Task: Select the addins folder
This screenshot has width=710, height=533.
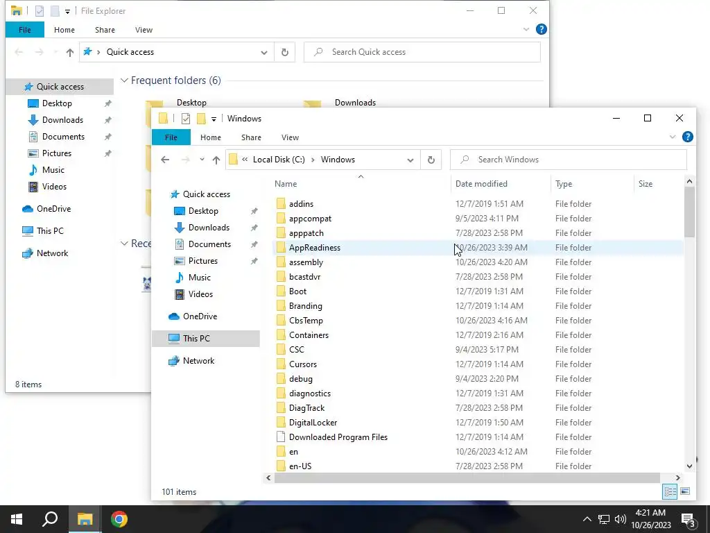Action: (301, 204)
